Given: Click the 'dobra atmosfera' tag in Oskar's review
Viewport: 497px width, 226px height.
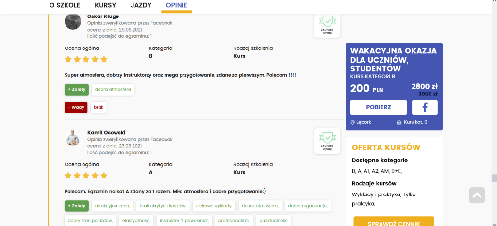Looking at the screenshot, I should pyautogui.click(x=113, y=90).
